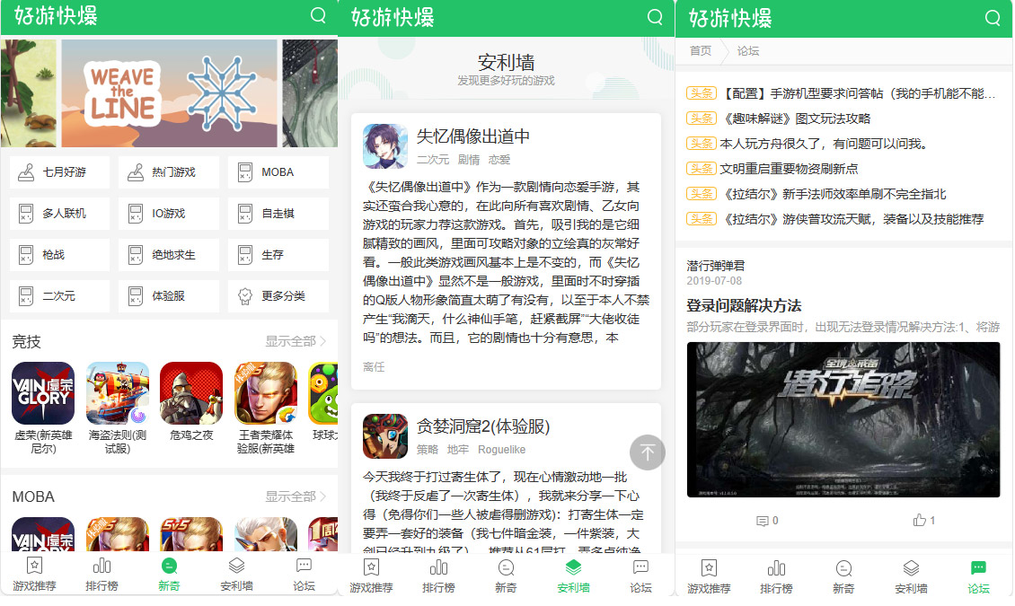Expand 显示全部 for MOBA section

point(296,496)
